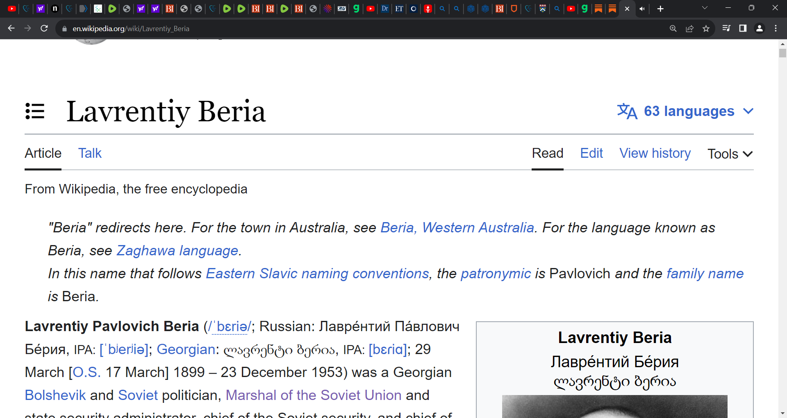The height and width of the screenshot is (418, 787).
Task: Open the tab search chevron
Action: [705, 8]
